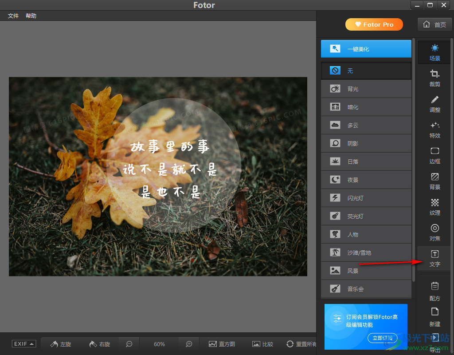The width and height of the screenshot is (454, 355).
Task: Open the 裁剪 (crop) tool
Action: click(434, 78)
